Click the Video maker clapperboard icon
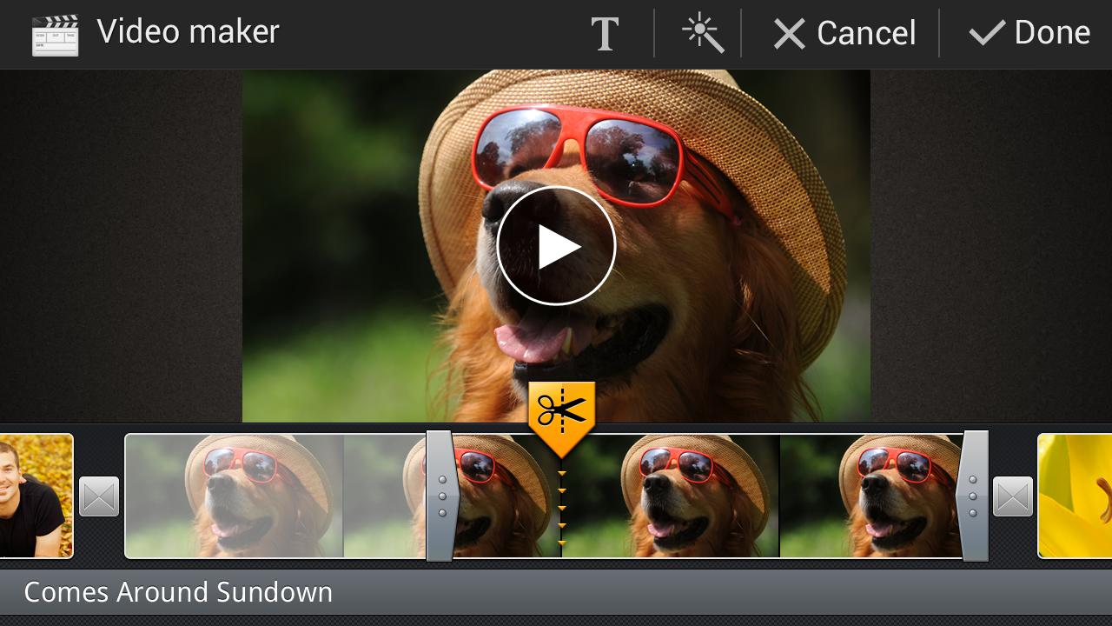This screenshot has width=1112, height=626. click(55, 35)
